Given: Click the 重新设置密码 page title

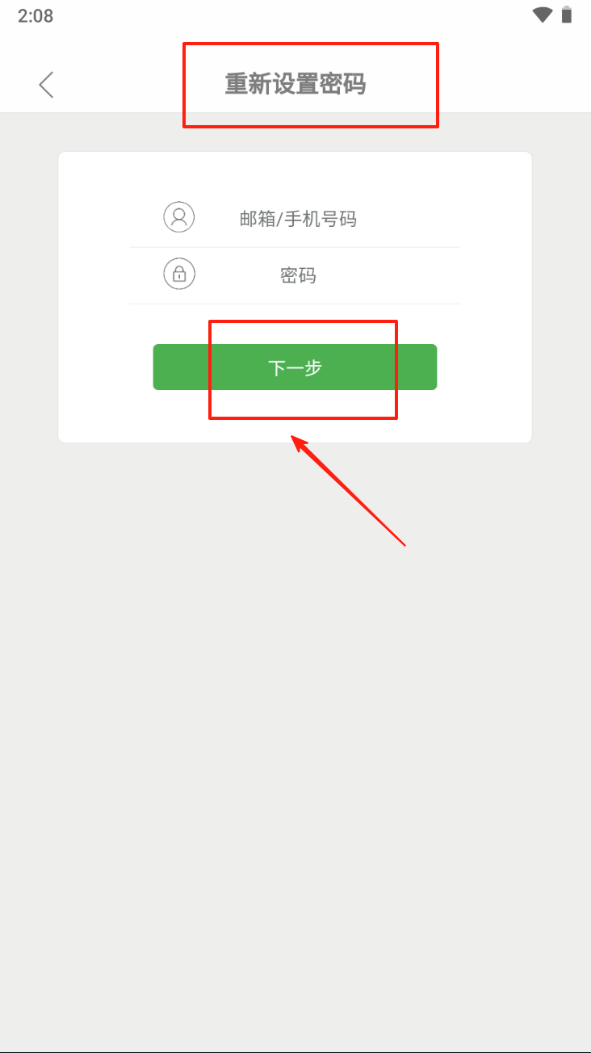Looking at the screenshot, I should [x=295, y=84].
